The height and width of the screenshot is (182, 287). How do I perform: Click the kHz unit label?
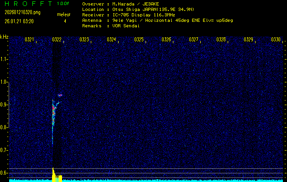pyautogui.click(x=4, y=37)
